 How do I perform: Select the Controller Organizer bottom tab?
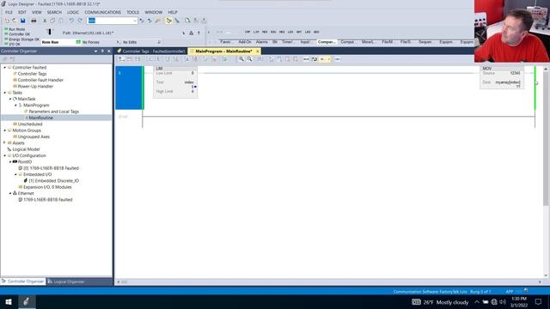pyautogui.click(x=23, y=282)
